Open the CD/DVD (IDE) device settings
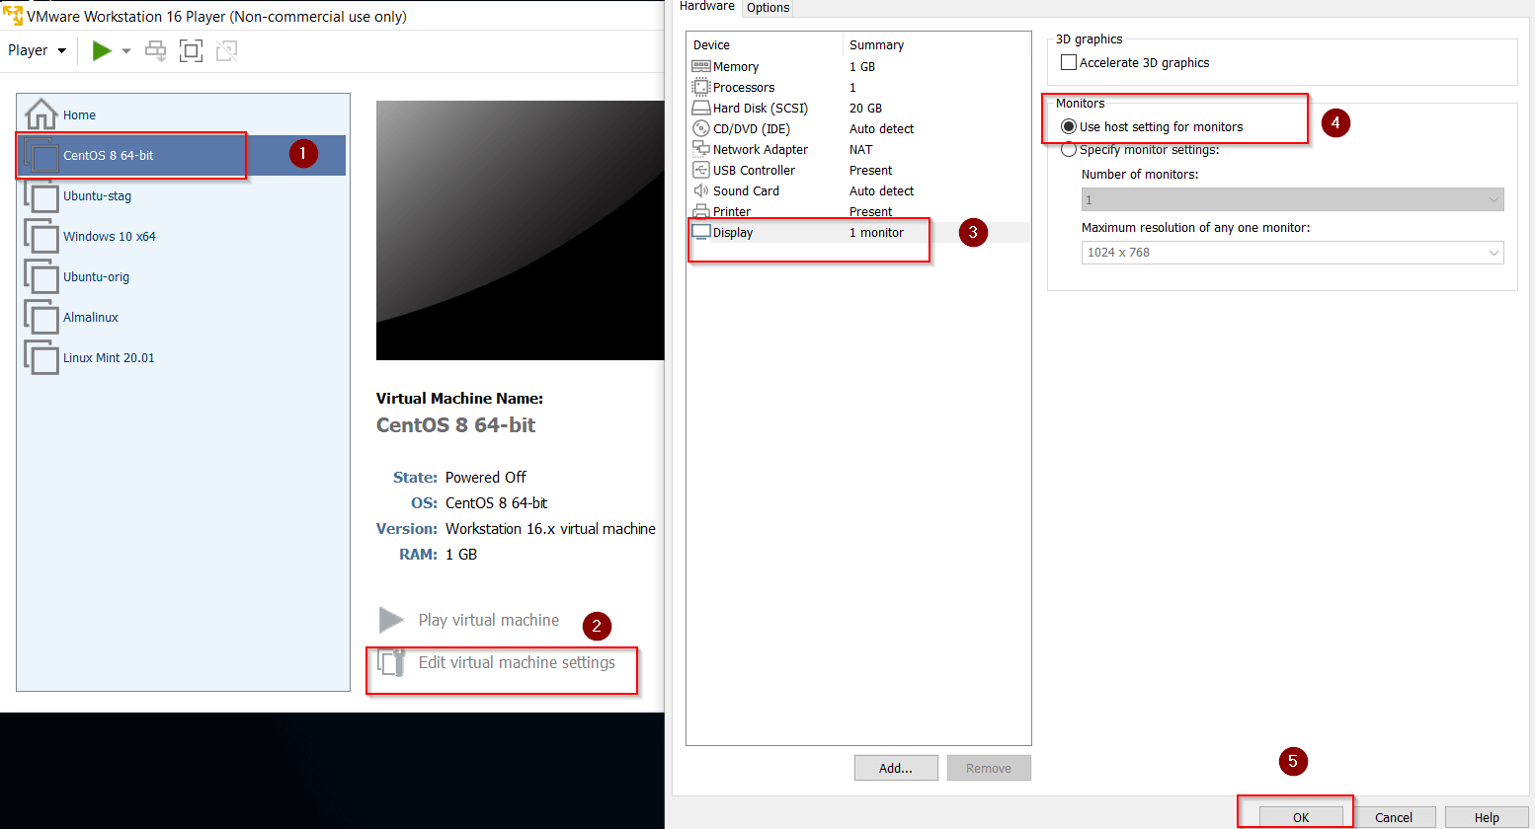 click(744, 128)
